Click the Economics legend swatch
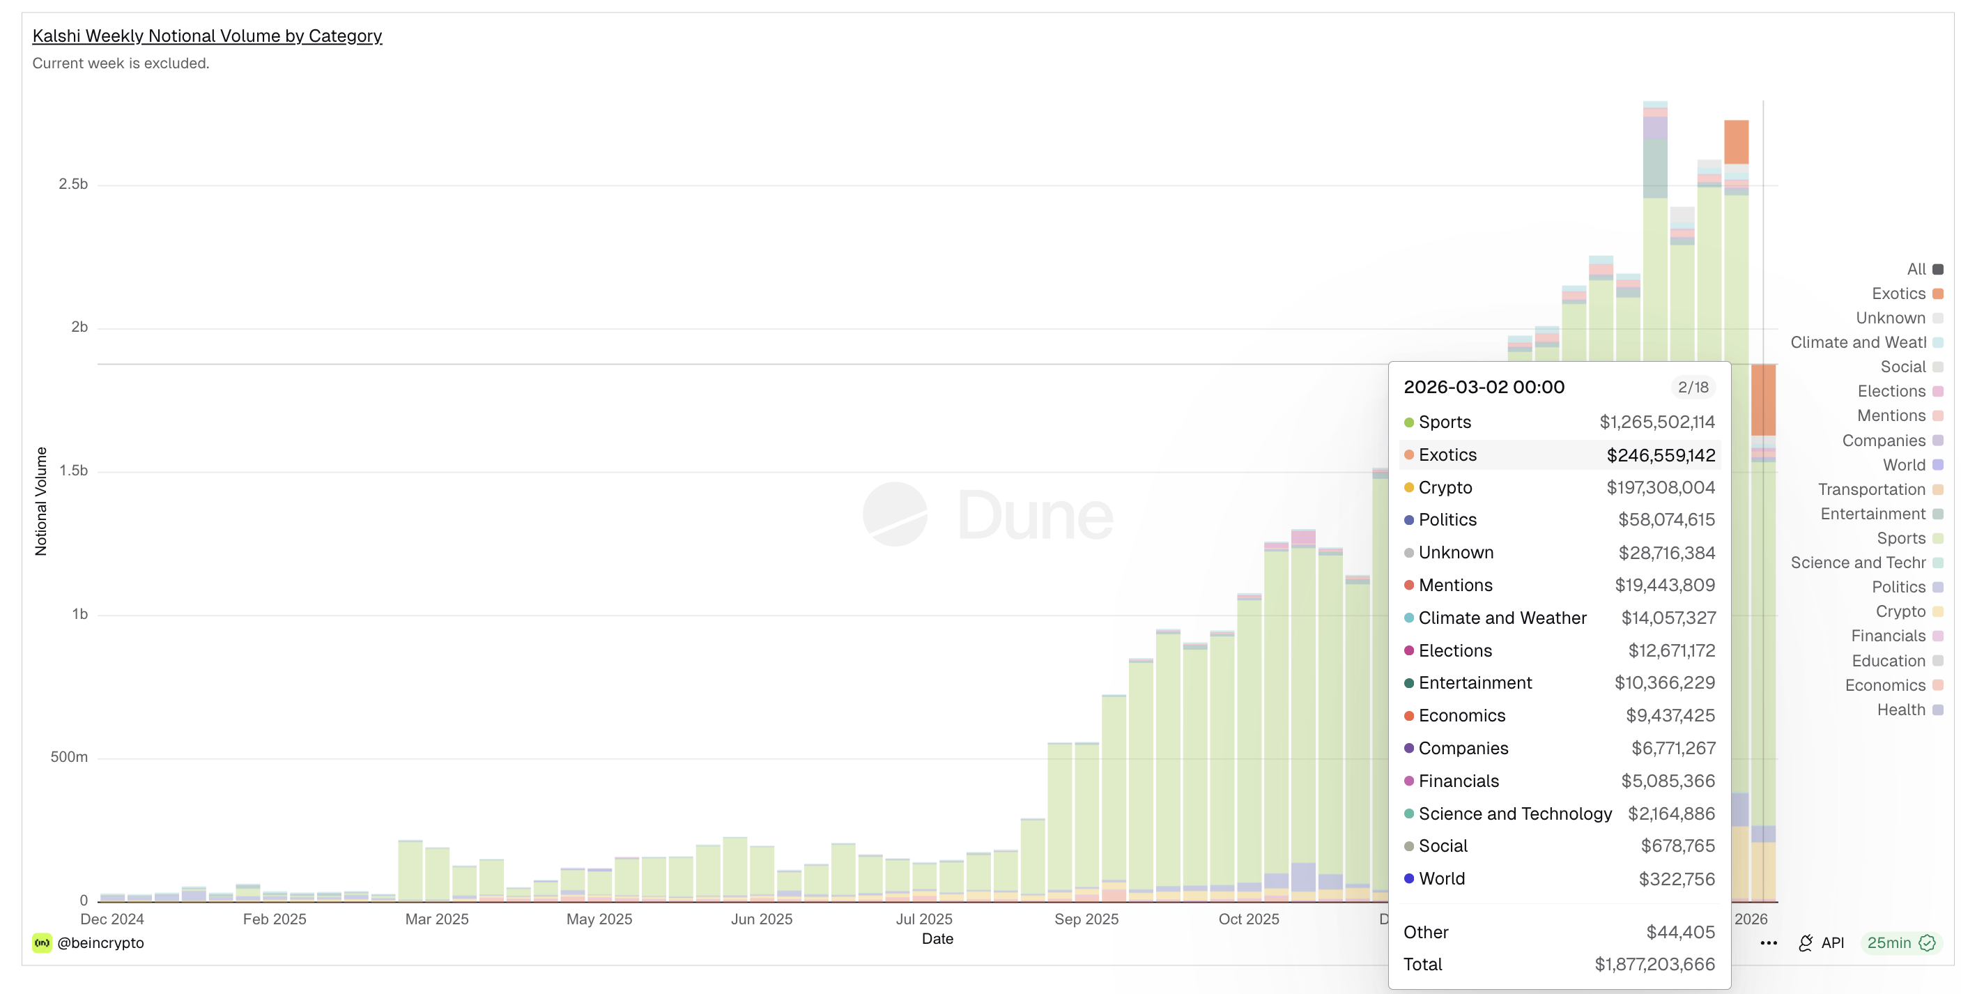The image size is (1961, 994). pos(1938,685)
